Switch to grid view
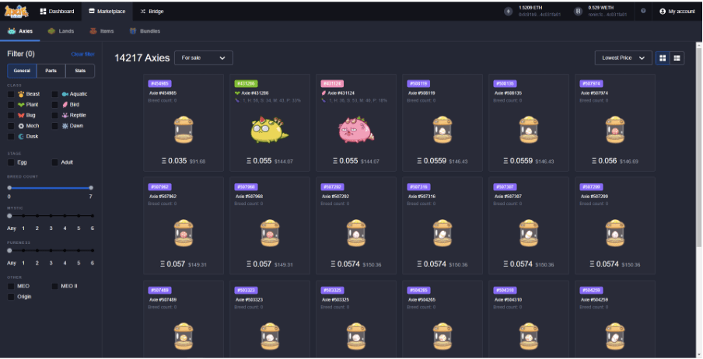 pos(663,58)
